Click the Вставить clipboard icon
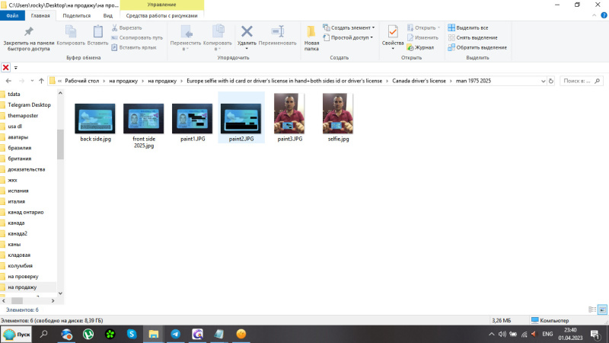 [x=98, y=31]
